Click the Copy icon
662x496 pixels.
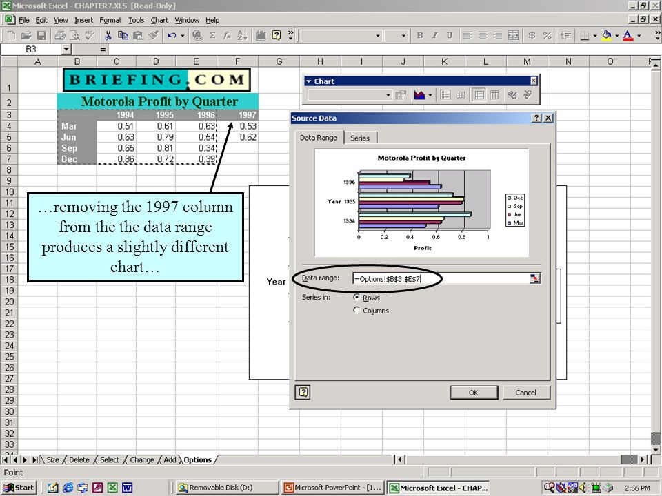(x=123, y=35)
